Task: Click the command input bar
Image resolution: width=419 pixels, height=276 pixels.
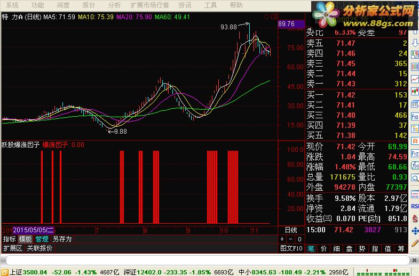Action: pos(208,260)
